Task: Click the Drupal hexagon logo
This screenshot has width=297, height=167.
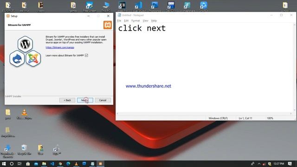Action: click(17, 59)
